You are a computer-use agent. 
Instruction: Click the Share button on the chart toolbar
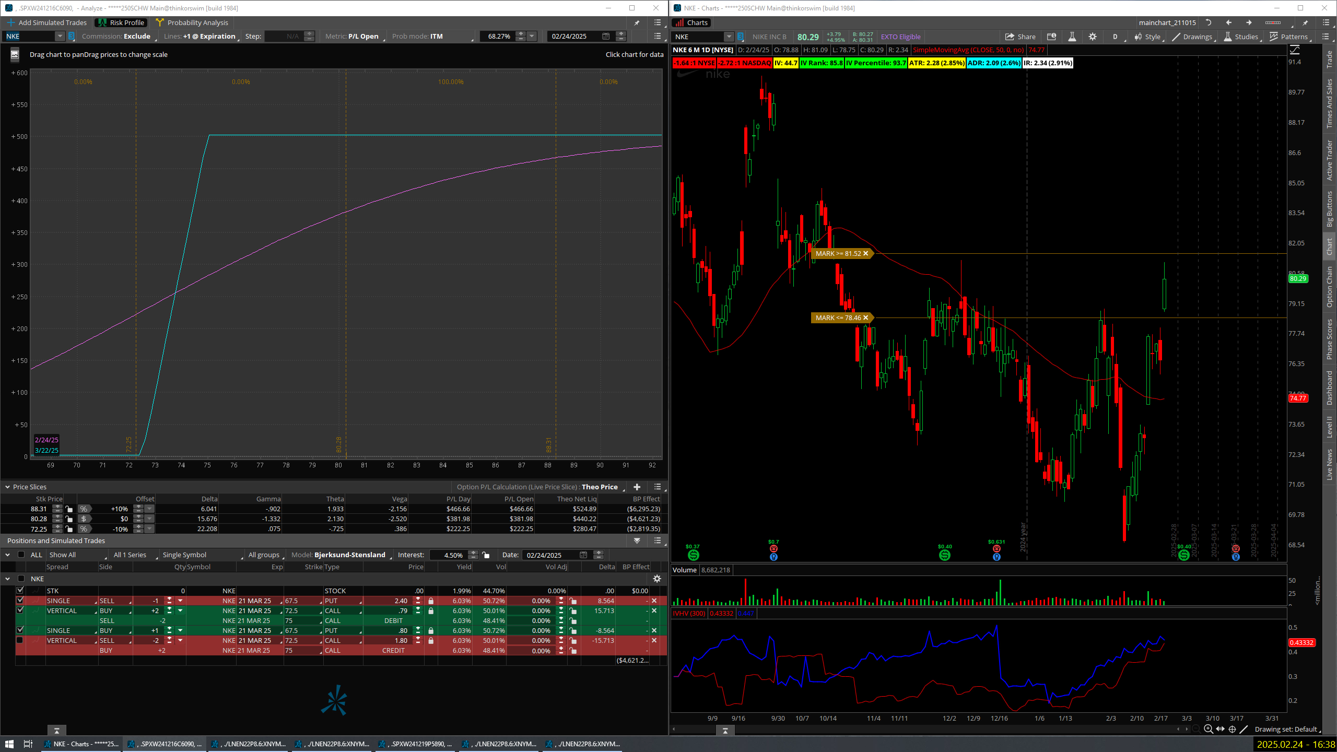[x=1020, y=37]
